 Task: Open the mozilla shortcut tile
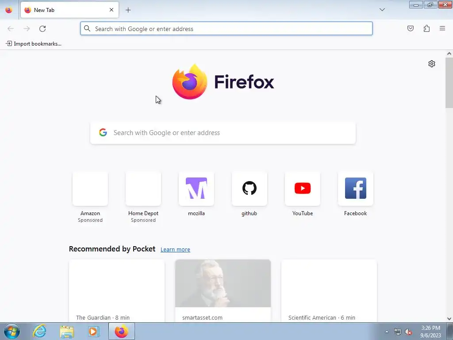(x=196, y=195)
